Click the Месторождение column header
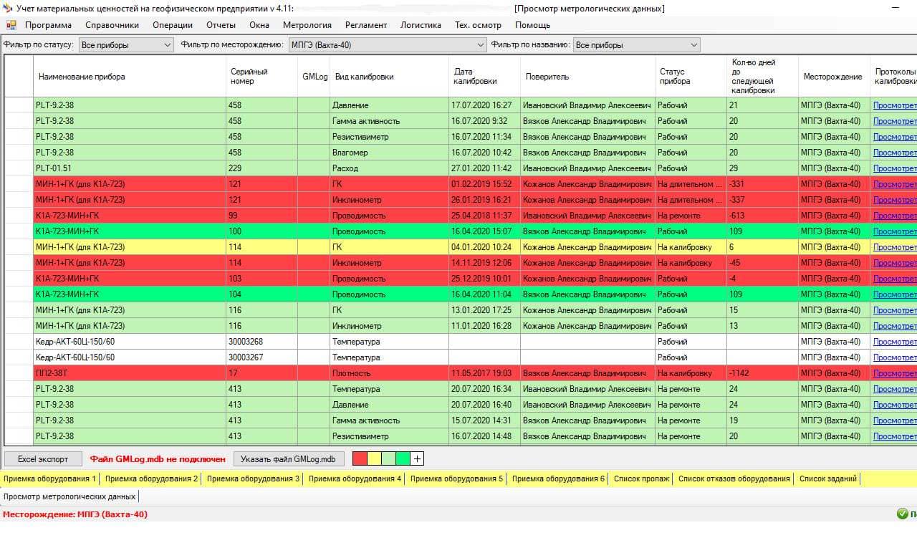 tap(834, 77)
